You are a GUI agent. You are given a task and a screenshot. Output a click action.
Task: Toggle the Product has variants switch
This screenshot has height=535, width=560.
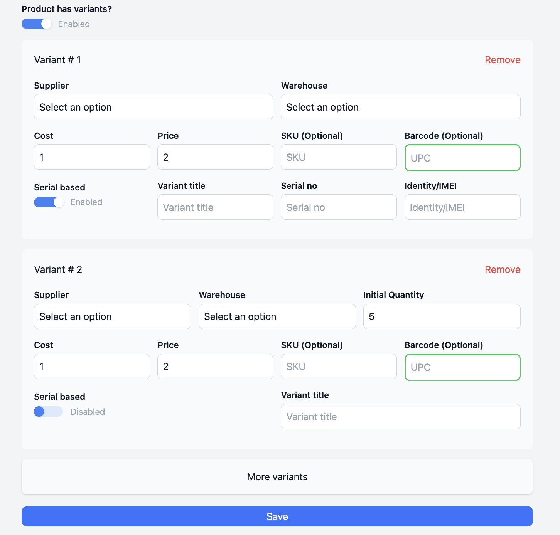coord(37,24)
